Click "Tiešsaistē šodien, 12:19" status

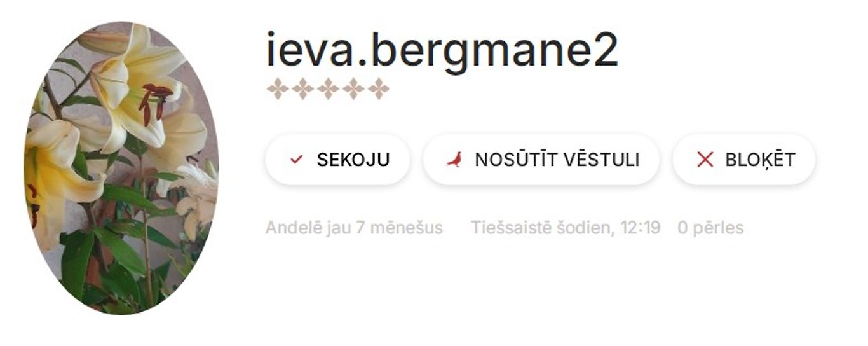click(x=565, y=228)
